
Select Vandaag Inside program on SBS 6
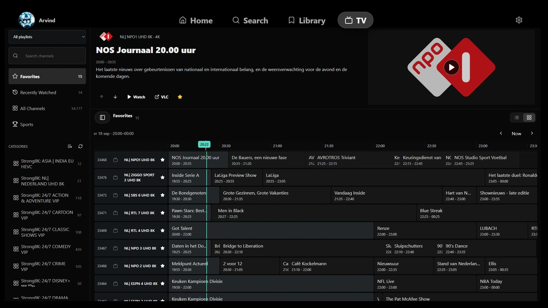[x=386, y=195]
